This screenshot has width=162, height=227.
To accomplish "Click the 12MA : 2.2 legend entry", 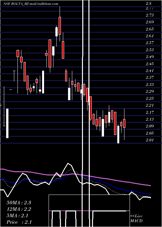I will 19,209.
